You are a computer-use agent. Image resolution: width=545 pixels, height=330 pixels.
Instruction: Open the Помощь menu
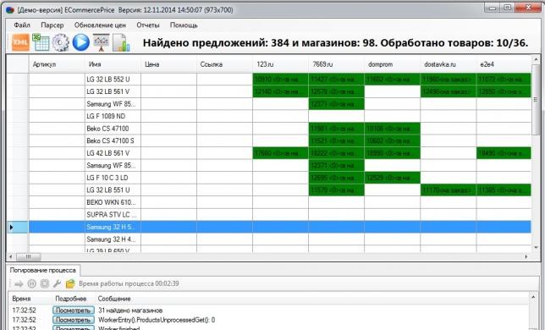(x=184, y=25)
